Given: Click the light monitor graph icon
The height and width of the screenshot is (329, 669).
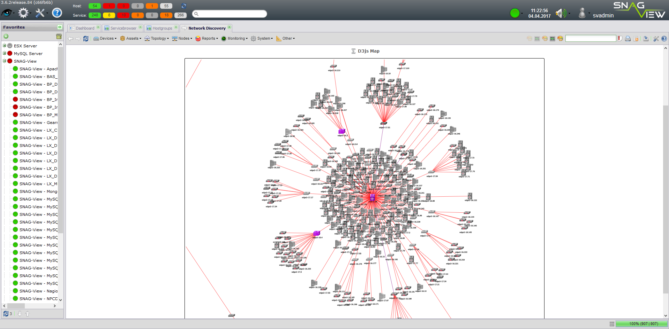Looking at the screenshot, I should click(537, 39).
